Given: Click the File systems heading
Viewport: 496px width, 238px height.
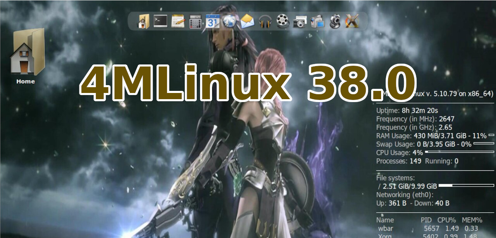Looking at the screenshot, I should [395, 178].
